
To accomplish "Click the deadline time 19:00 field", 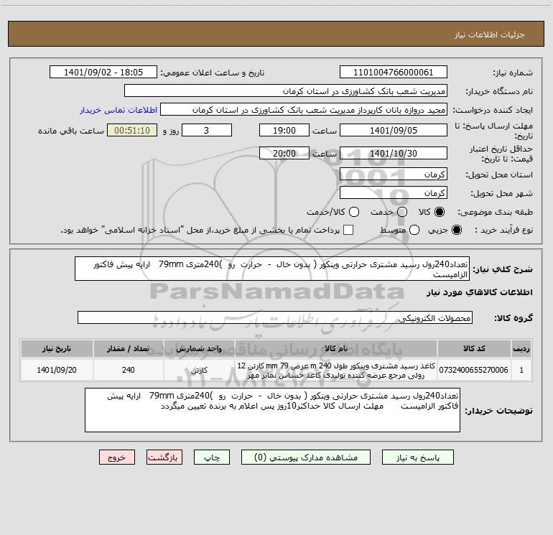I will pyautogui.click(x=284, y=130).
